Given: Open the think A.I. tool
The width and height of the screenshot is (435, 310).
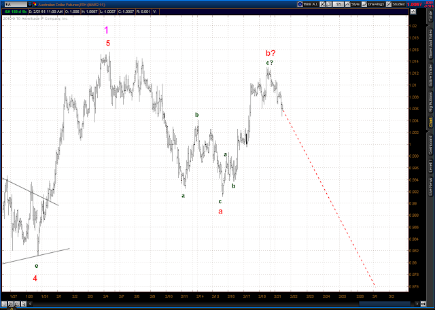Looking at the screenshot, I should coord(308,5).
